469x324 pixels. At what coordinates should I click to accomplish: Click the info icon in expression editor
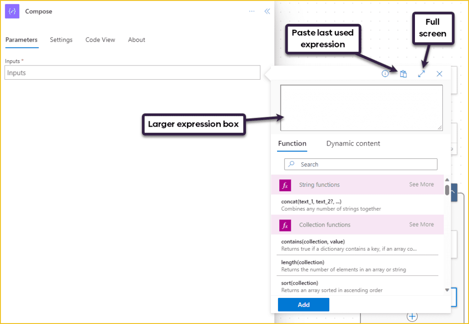(385, 73)
